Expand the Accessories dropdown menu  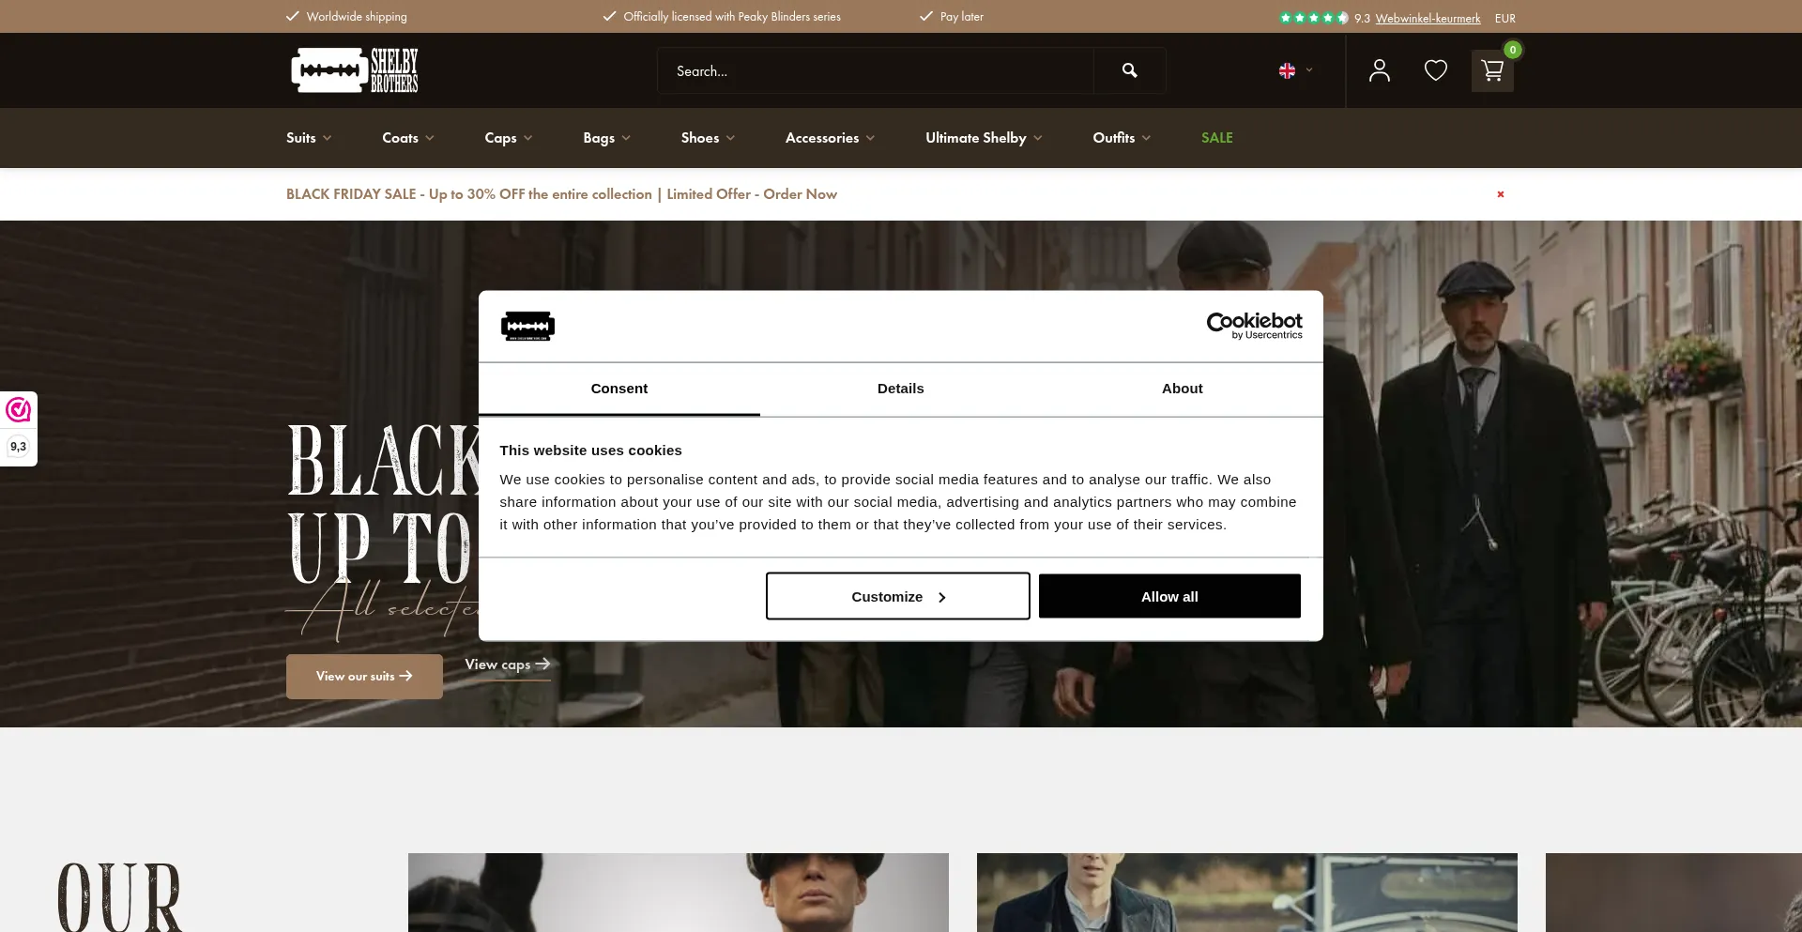pos(829,138)
